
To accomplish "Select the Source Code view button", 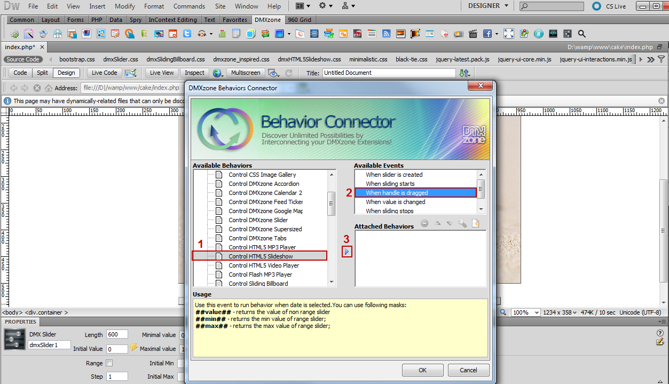I will point(23,59).
